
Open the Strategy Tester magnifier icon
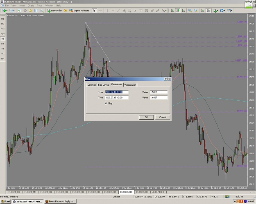[x=42, y=11]
